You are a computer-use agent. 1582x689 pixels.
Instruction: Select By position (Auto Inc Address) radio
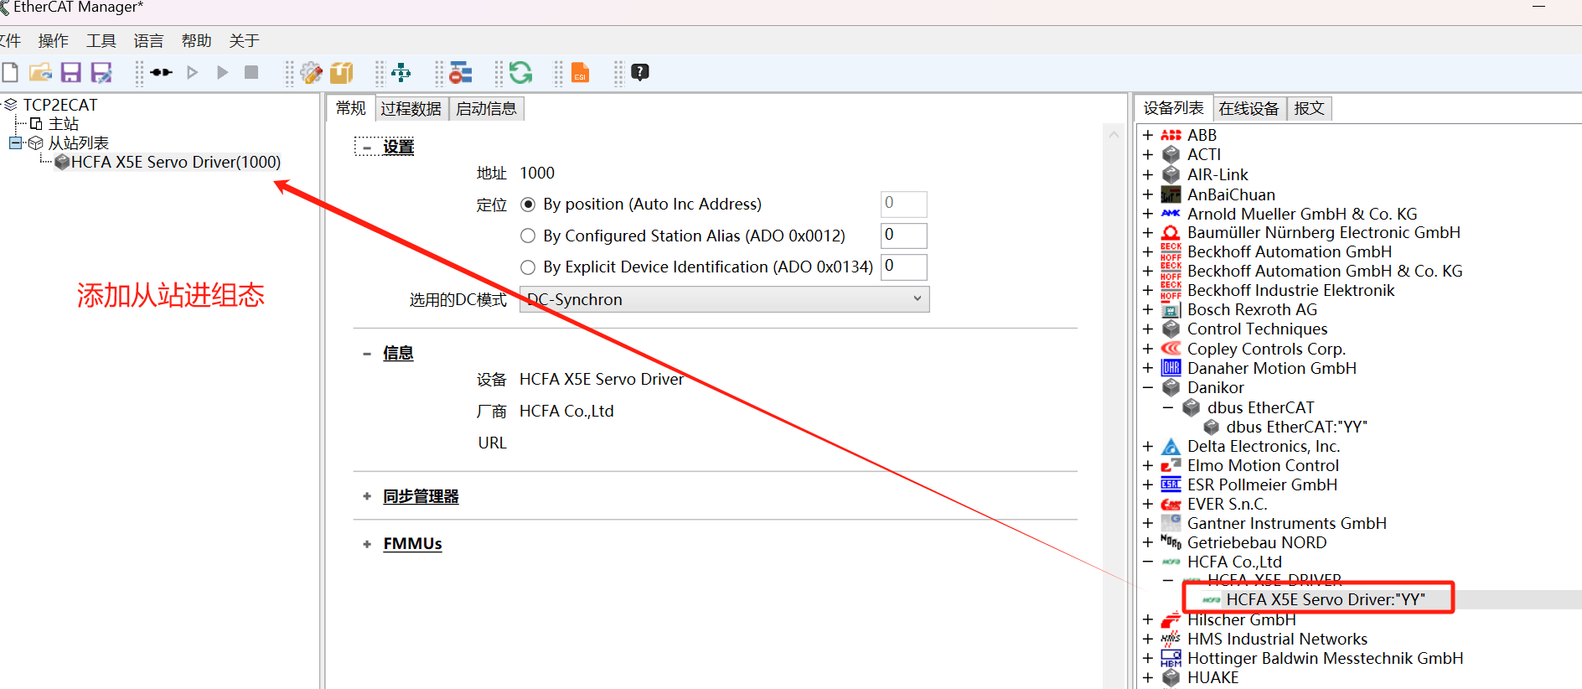(x=528, y=205)
